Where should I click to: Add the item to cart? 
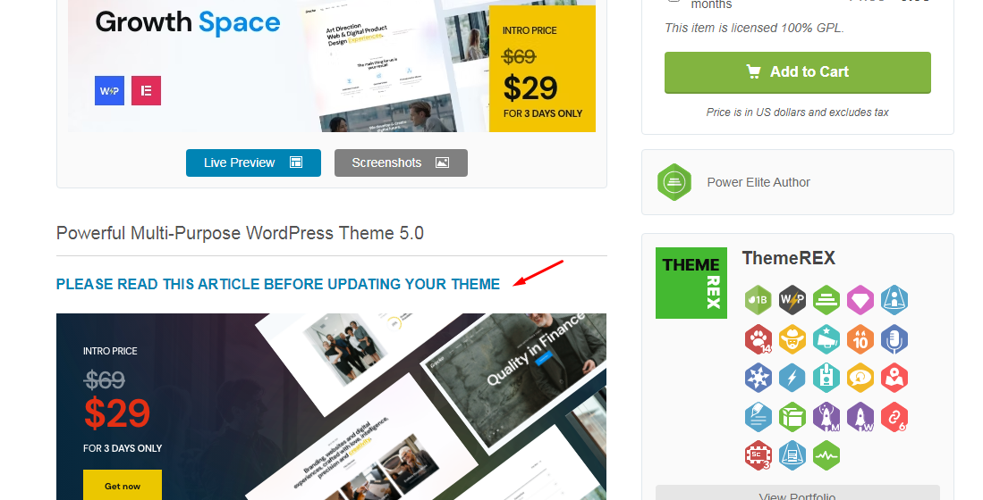[x=798, y=72]
